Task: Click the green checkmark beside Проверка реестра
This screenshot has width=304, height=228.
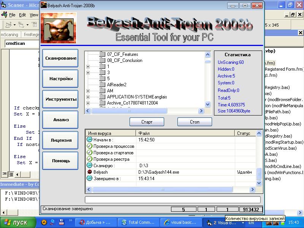Action: (90, 159)
